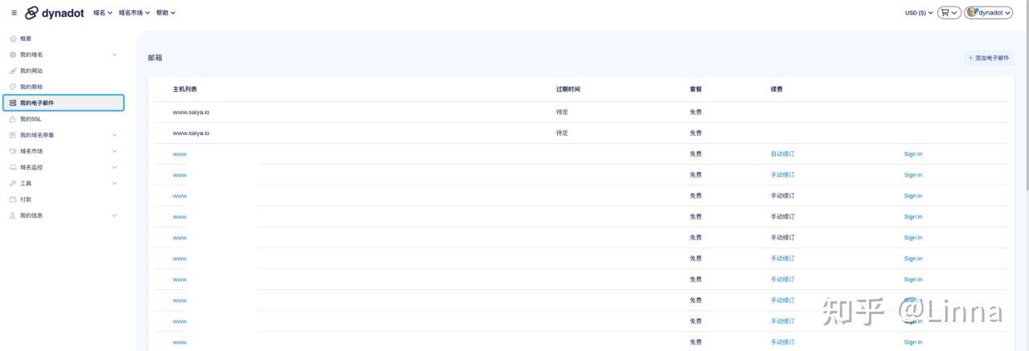Select the 我的商标 icon in sidebar
Viewport: 1029px width, 351px height.
tap(13, 87)
